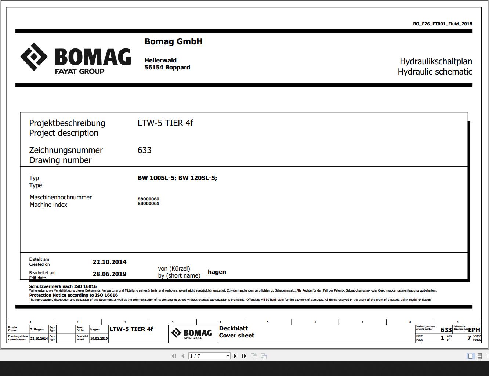Go to the previous page

[x=183, y=356]
